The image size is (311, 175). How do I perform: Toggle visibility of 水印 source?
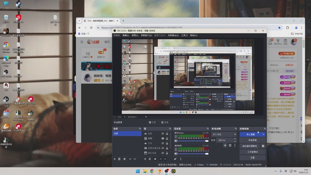[x=162, y=138]
